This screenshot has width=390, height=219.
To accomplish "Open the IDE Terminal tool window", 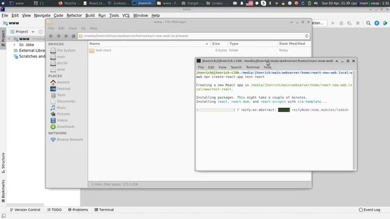I will click(104, 209).
